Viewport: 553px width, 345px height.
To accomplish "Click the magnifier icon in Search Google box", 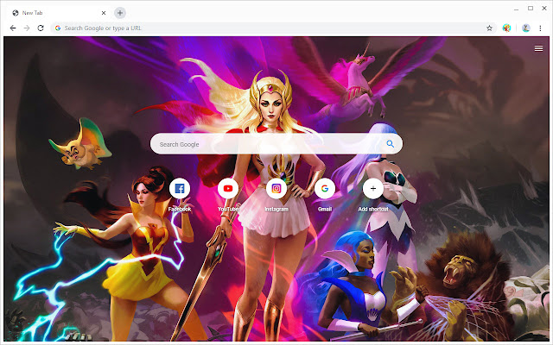I will [x=390, y=144].
